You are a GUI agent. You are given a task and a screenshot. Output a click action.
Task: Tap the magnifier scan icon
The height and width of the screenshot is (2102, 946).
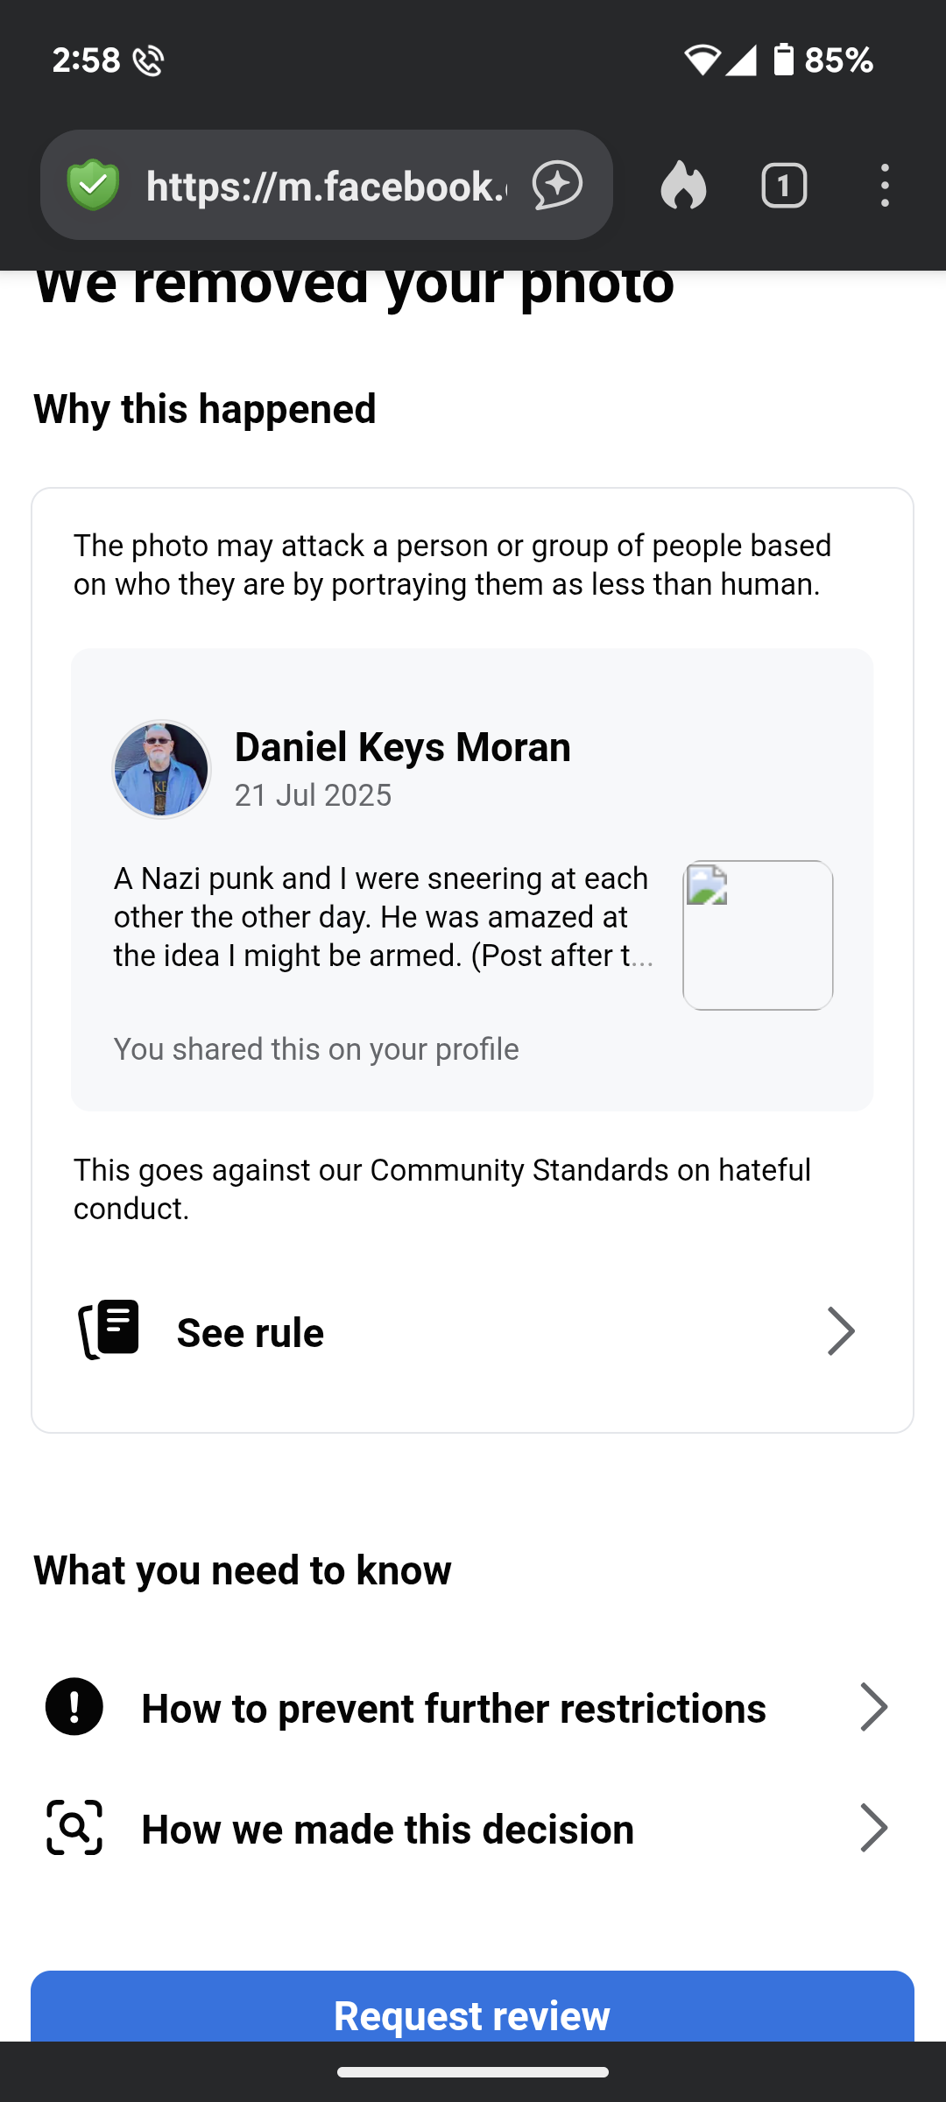pos(74,1828)
